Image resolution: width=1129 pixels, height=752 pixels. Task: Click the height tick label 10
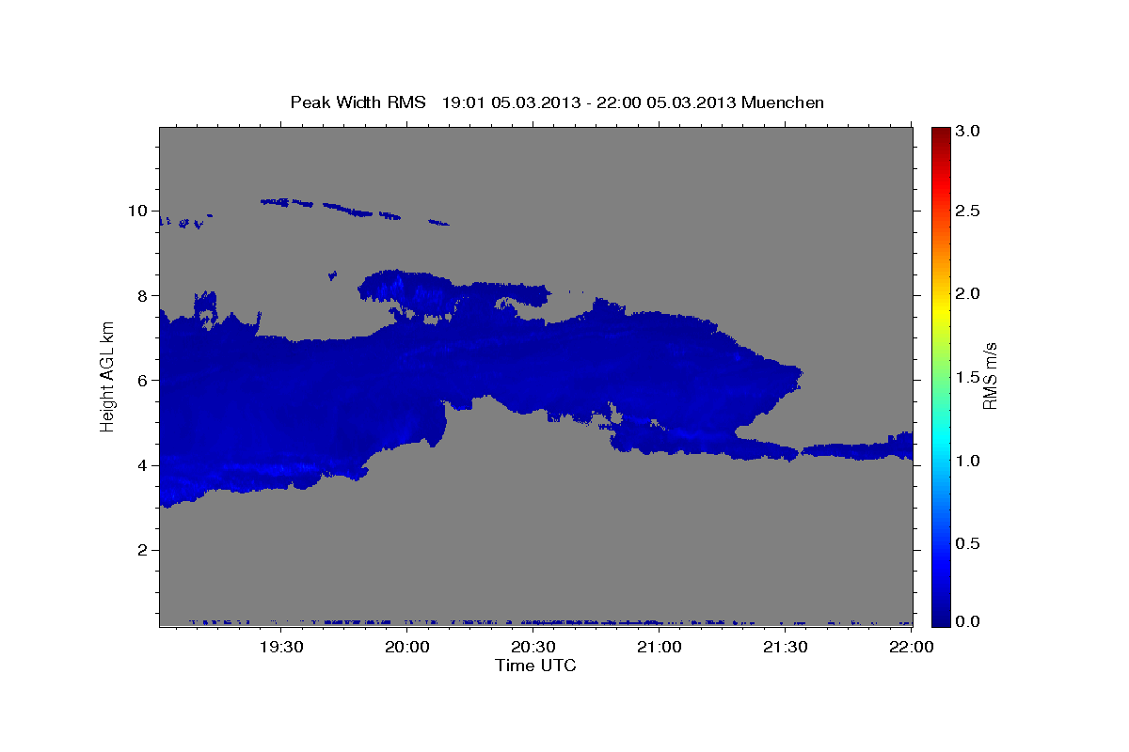click(x=140, y=211)
